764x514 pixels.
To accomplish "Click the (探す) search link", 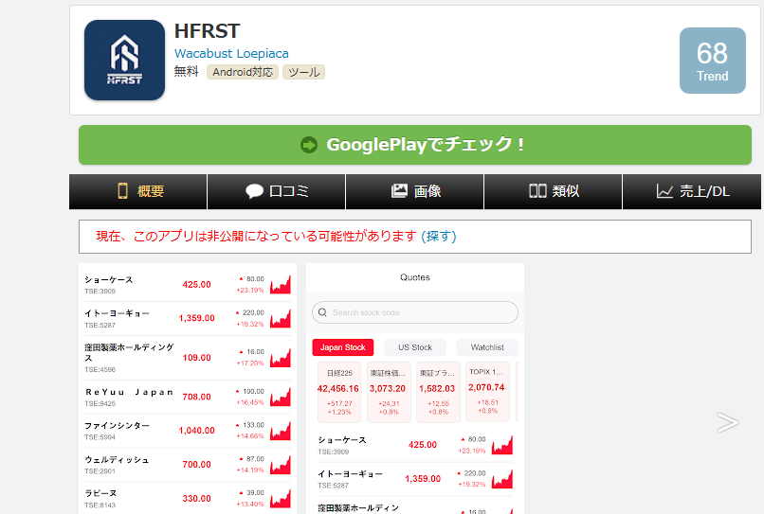I will click(x=439, y=236).
